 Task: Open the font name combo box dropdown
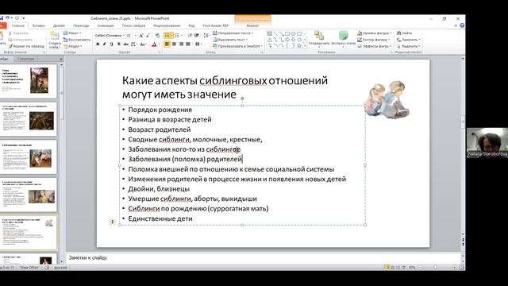(124, 35)
